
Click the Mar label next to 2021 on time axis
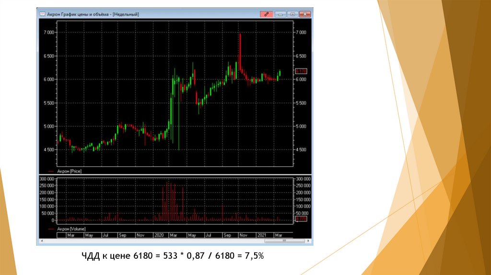(x=278, y=235)
